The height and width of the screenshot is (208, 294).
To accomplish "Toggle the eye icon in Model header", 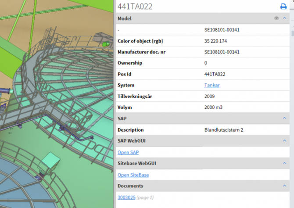I will pos(276,18).
